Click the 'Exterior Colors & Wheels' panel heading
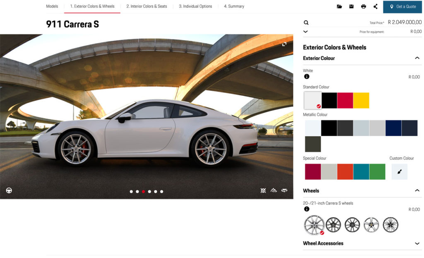This screenshot has height=258, width=424. pos(335,47)
